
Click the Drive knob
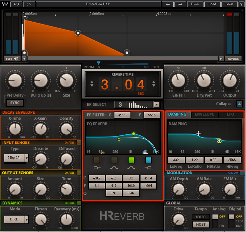pos(179,219)
